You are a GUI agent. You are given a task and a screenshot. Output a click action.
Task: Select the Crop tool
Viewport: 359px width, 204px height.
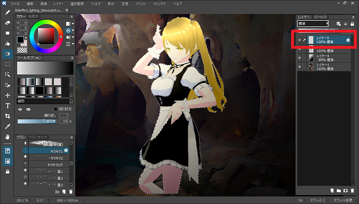pyautogui.click(x=7, y=116)
